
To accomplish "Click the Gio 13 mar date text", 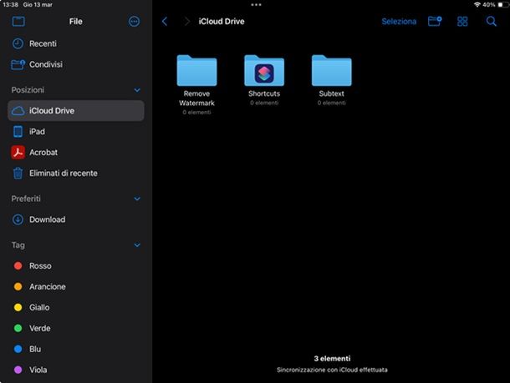I will click(38, 4).
